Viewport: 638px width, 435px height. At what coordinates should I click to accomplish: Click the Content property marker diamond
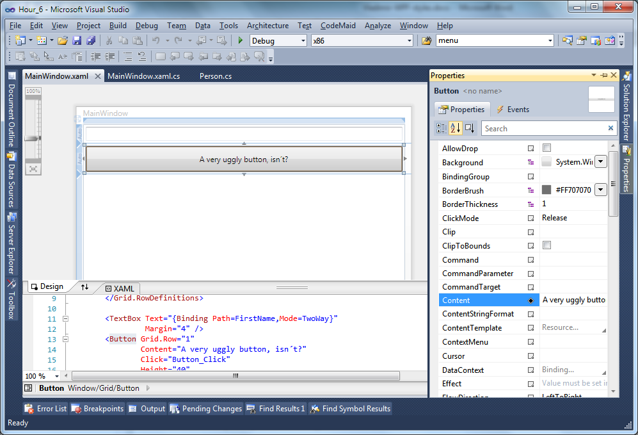click(530, 300)
